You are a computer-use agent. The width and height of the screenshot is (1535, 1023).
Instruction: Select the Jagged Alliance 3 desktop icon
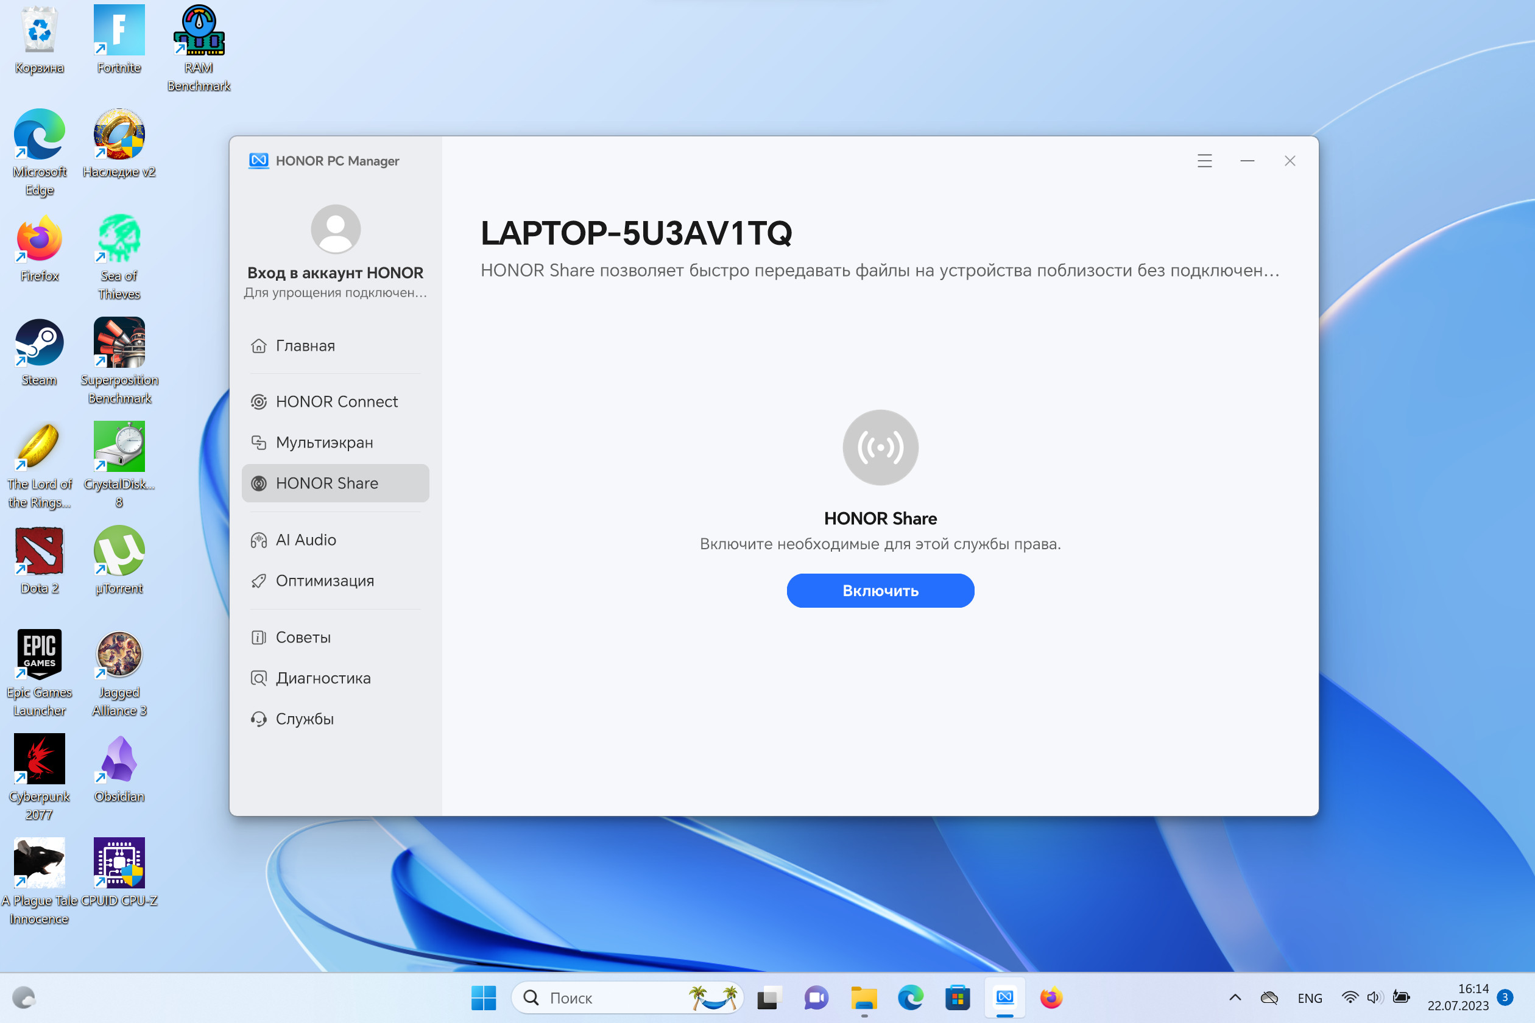[x=119, y=674]
